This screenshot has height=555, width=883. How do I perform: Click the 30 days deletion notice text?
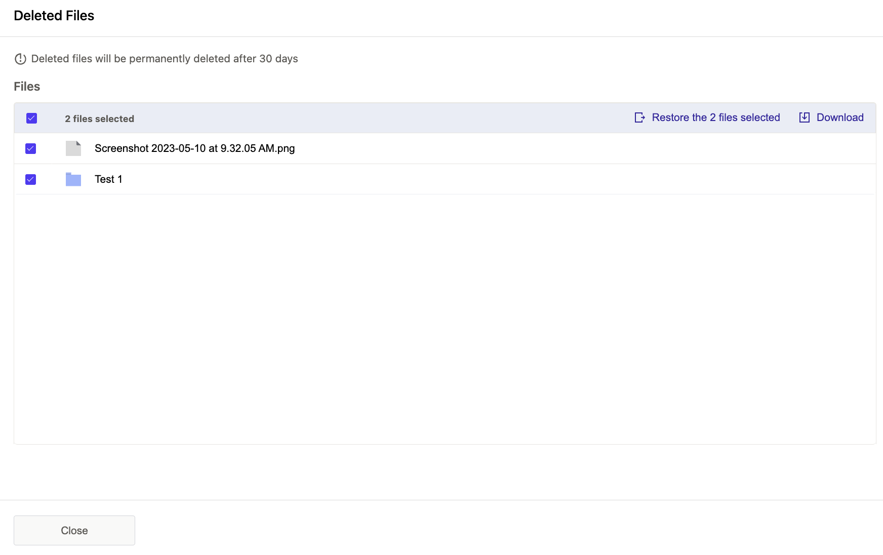[x=165, y=59]
